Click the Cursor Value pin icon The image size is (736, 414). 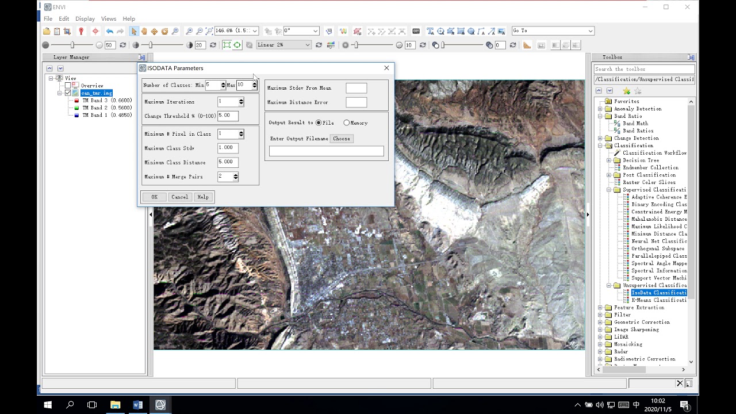pyautogui.click(x=81, y=31)
